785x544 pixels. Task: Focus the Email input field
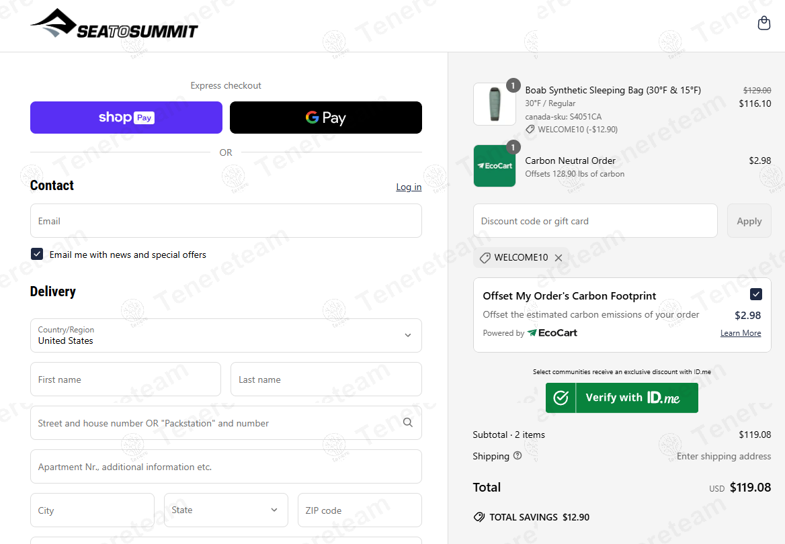(x=226, y=221)
